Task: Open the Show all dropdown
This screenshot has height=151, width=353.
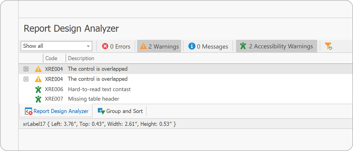Action: coord(88,46)
